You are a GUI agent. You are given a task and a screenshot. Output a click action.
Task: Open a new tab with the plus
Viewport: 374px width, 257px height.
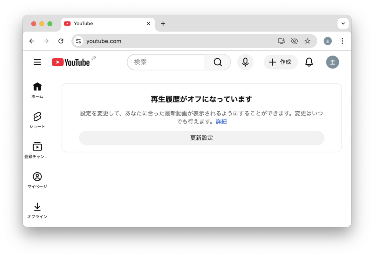click(x=163, y=24)
